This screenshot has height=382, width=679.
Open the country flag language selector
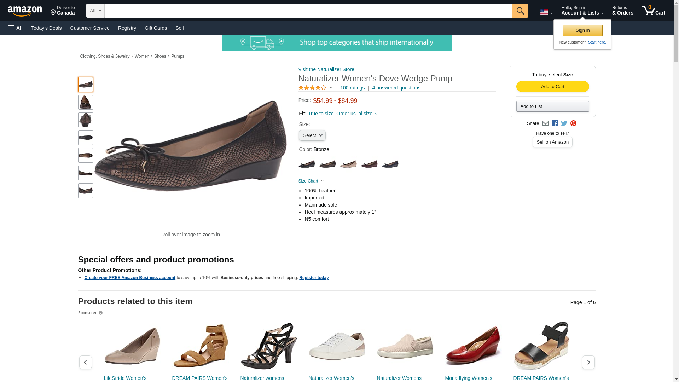click(x=546, y=12)
